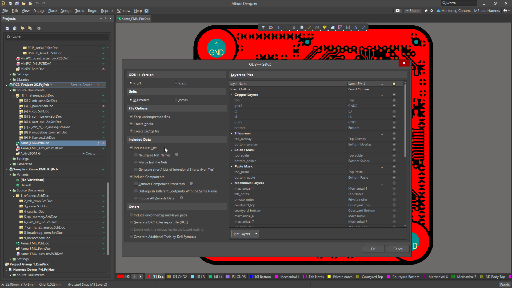Uncheck Create zip file option
This screenshot has width=512, height=288.
(x=131, y=124)
